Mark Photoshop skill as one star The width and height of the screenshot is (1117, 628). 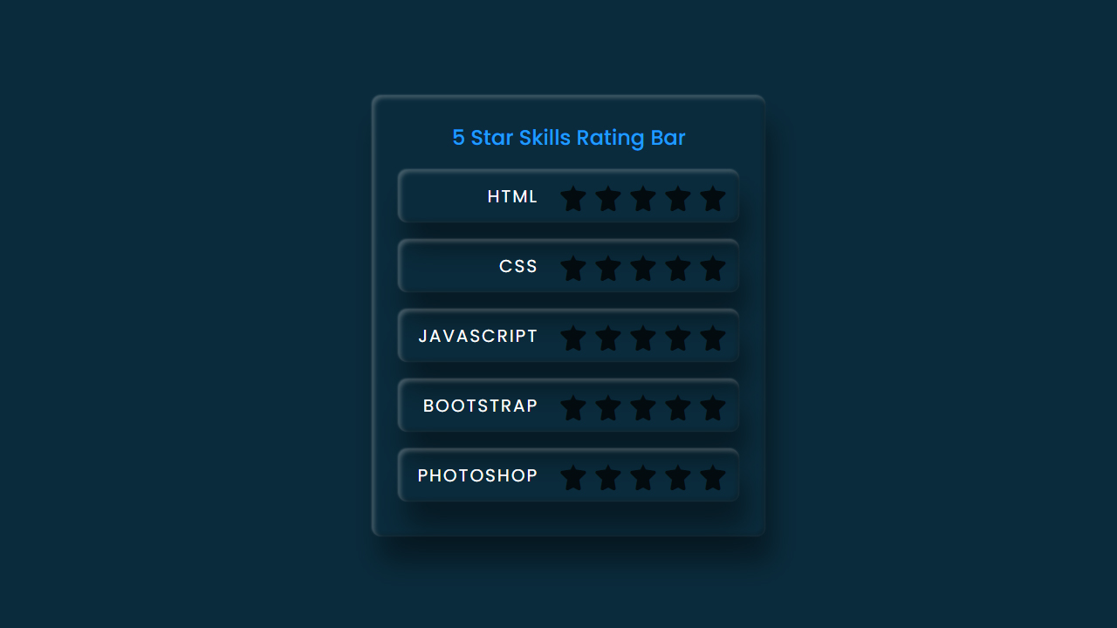click(573, 477)
